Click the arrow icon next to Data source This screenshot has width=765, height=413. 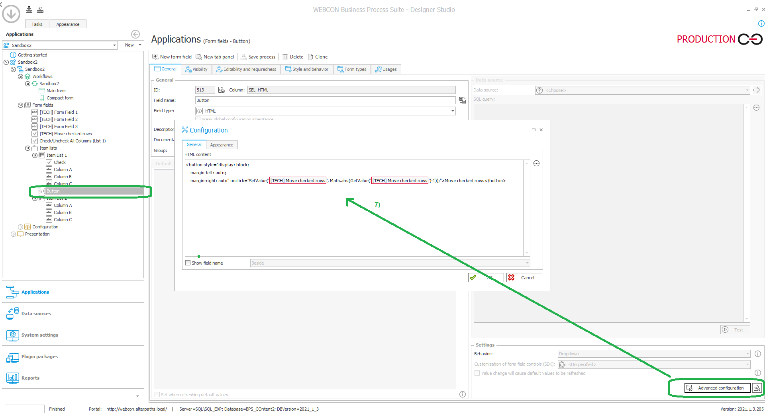coord(757,90)
